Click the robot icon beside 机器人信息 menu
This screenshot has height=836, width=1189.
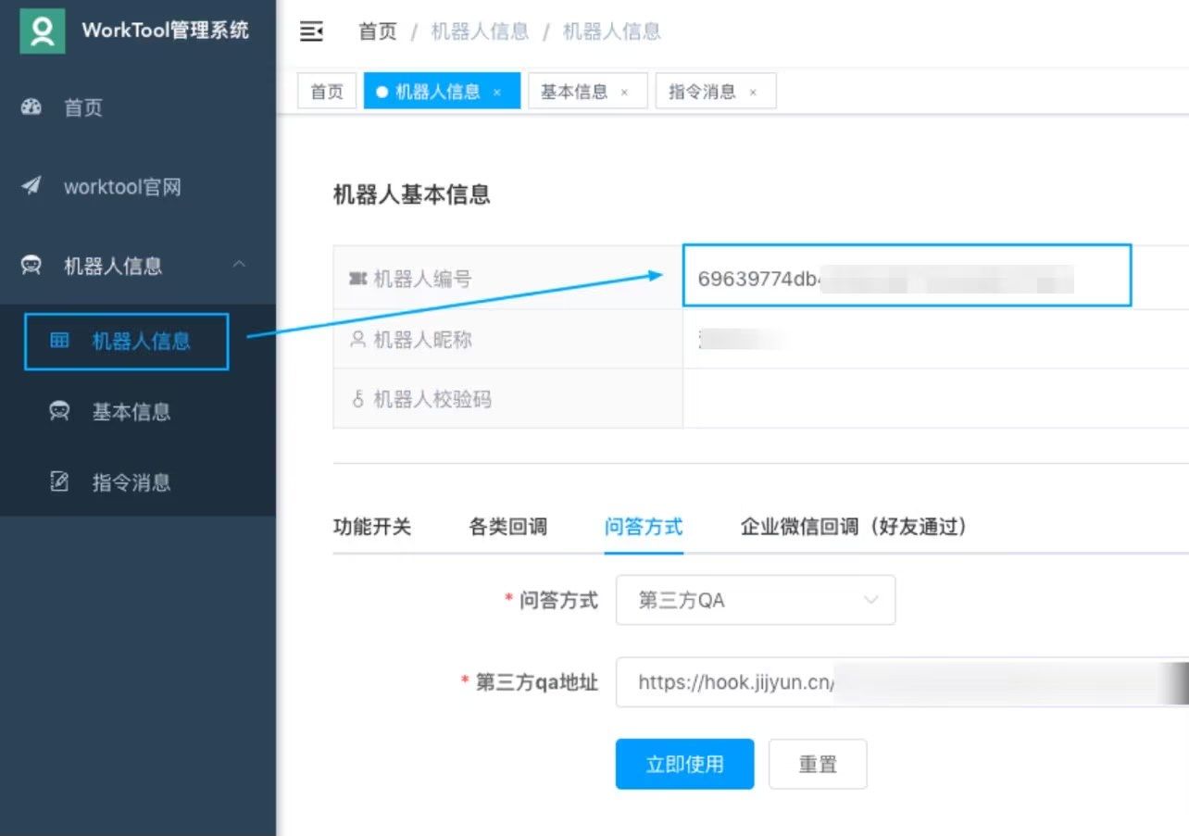pyautogui.click(x=31, y=266)
